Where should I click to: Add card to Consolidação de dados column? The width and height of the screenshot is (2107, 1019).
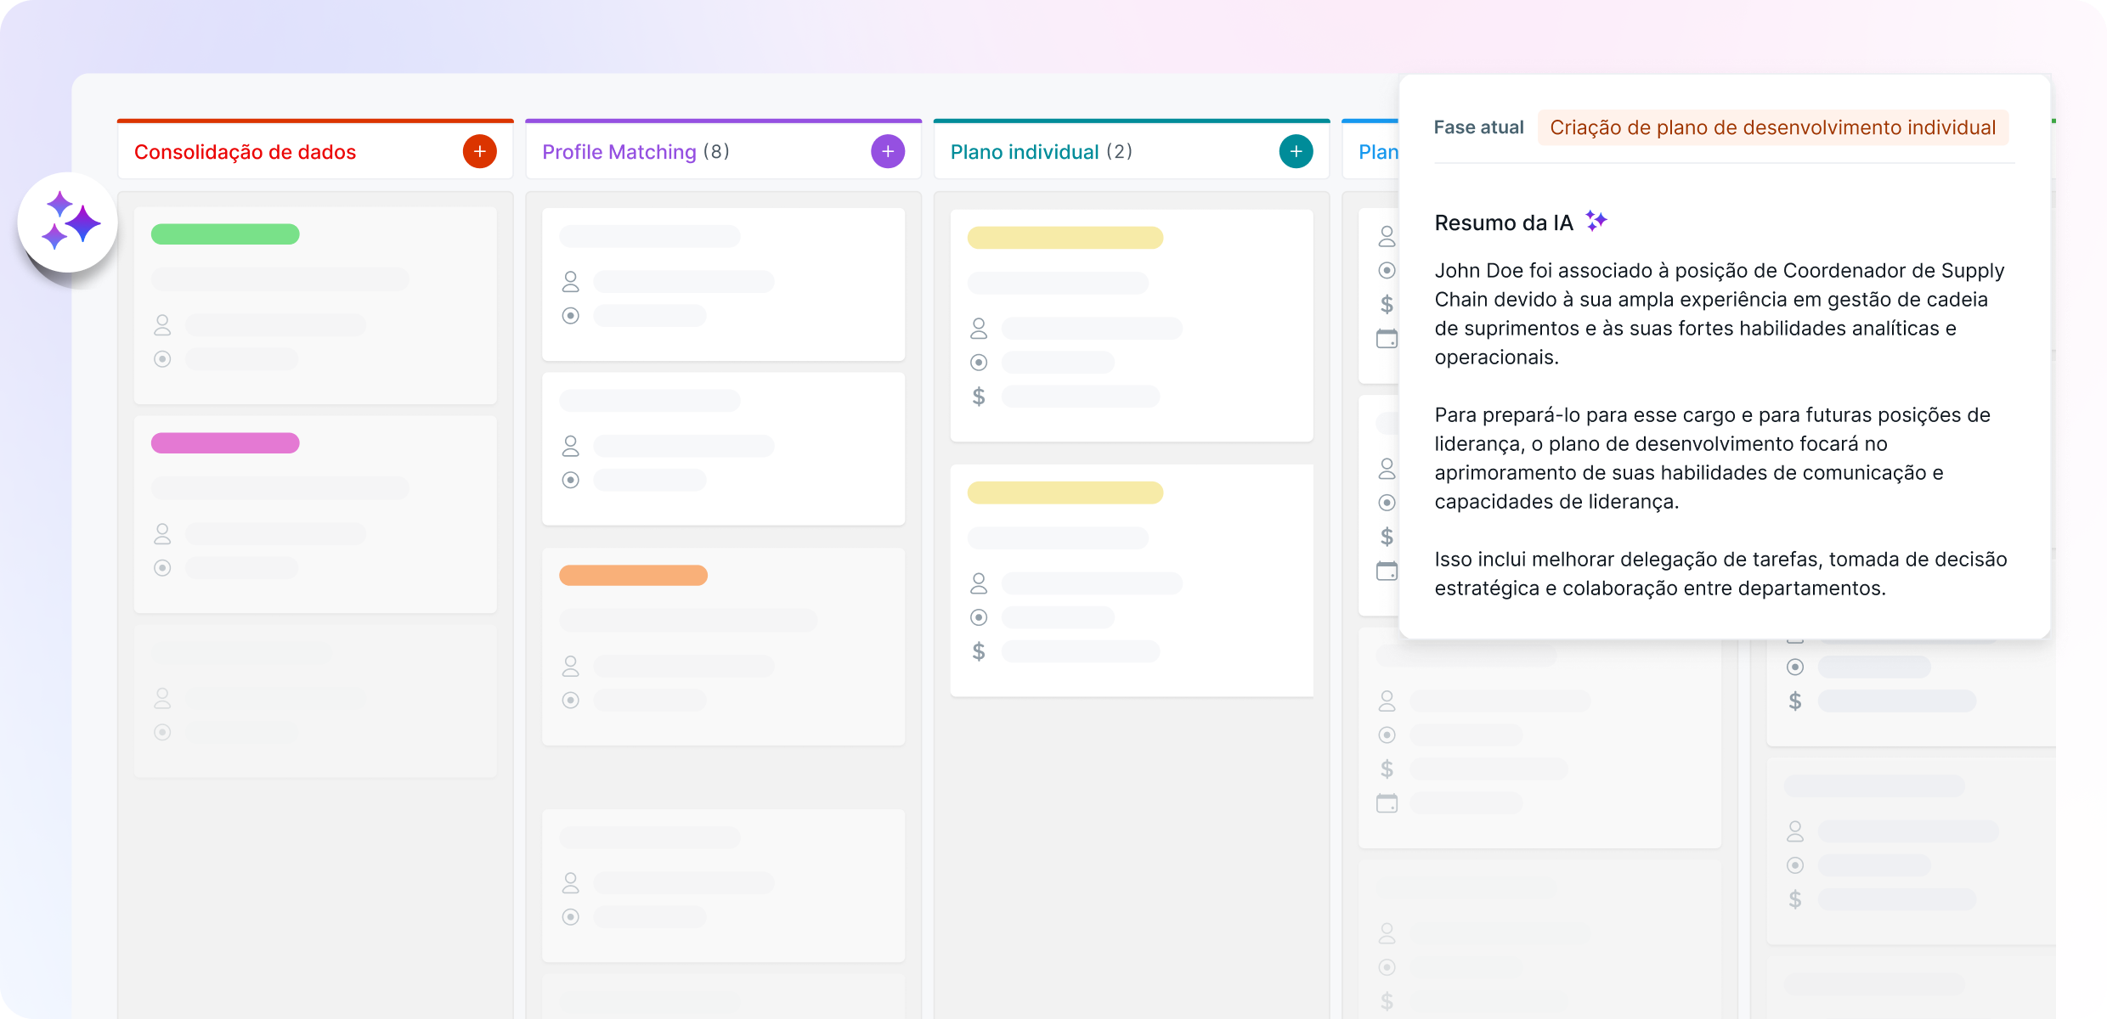click(x=479, y=152)
